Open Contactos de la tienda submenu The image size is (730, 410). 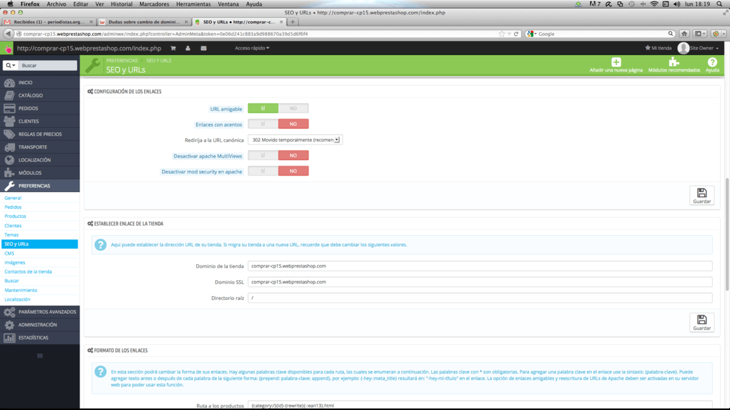point(28,272)
